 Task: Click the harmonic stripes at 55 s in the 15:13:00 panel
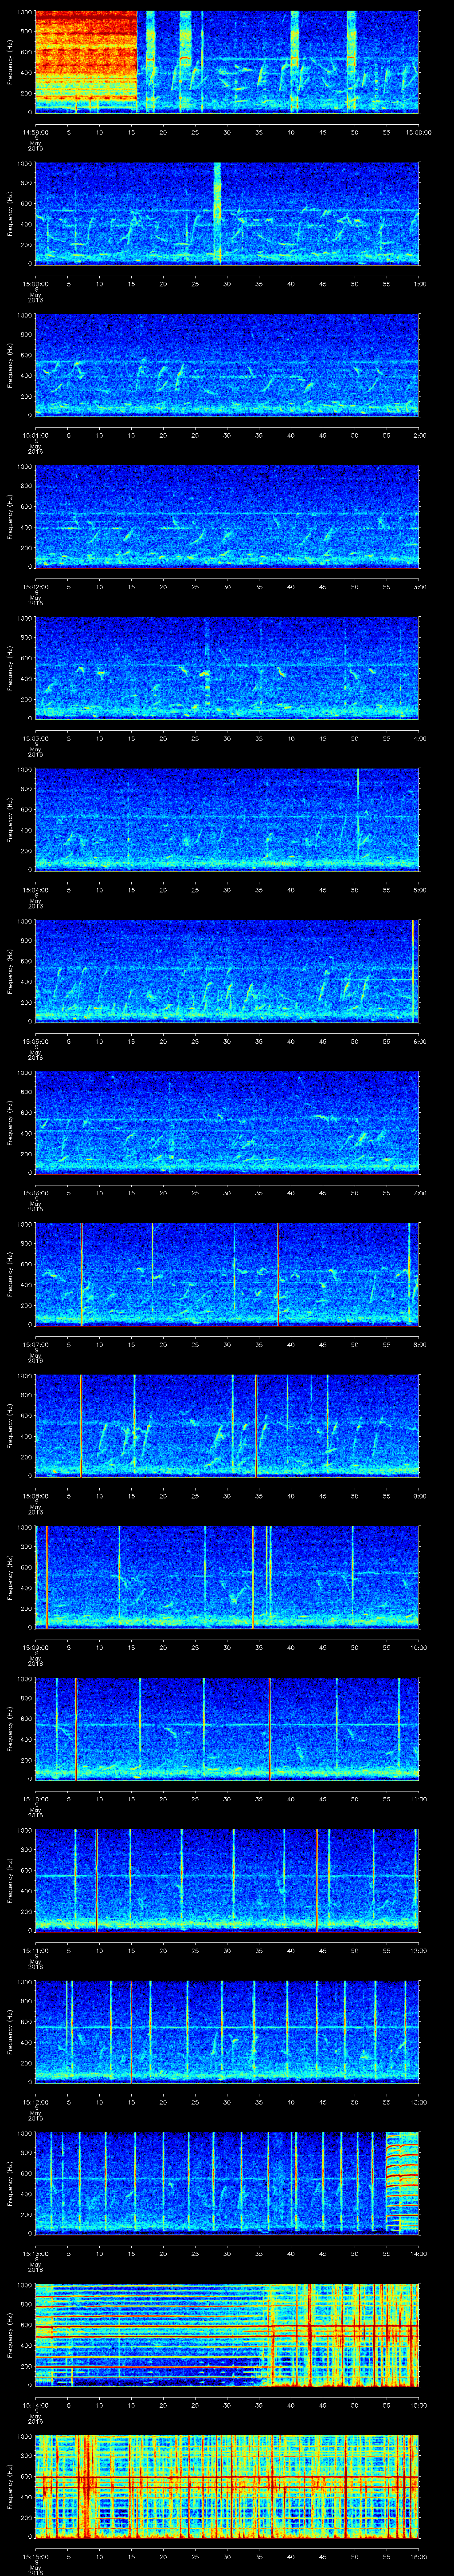[x=402, y=2183]
